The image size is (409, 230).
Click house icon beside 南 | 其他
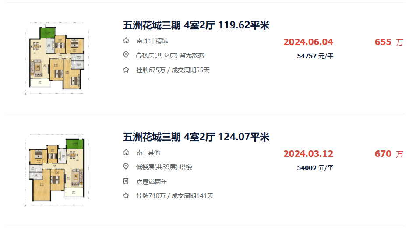point(126,152)
